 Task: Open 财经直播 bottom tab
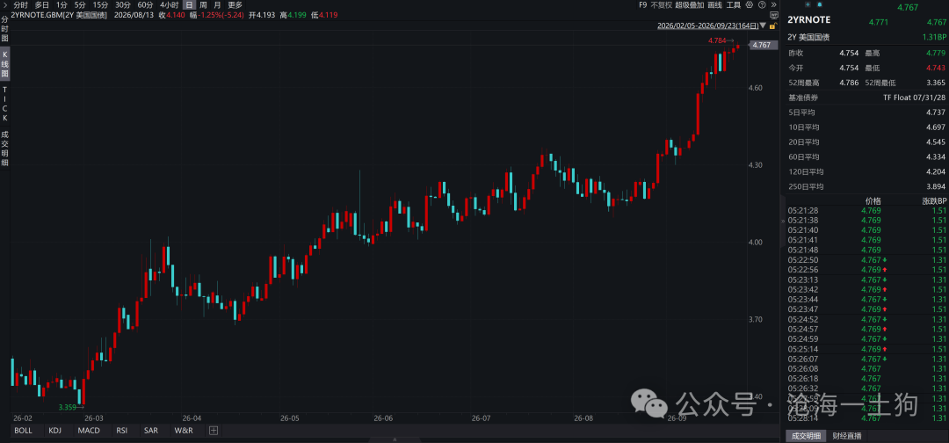tap(846, 436)
